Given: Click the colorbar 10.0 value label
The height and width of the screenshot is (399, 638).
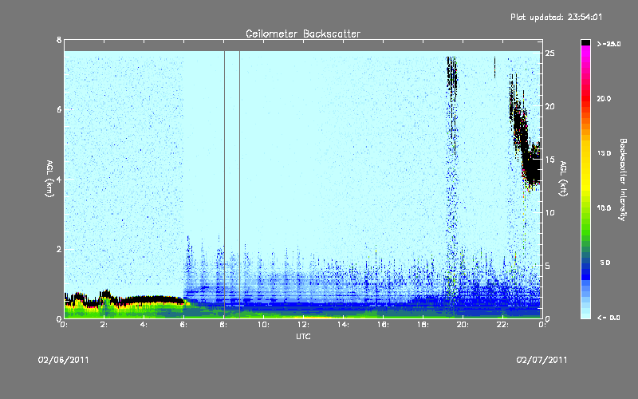Looking at the screenshot, I should click(x=604, y=207).
